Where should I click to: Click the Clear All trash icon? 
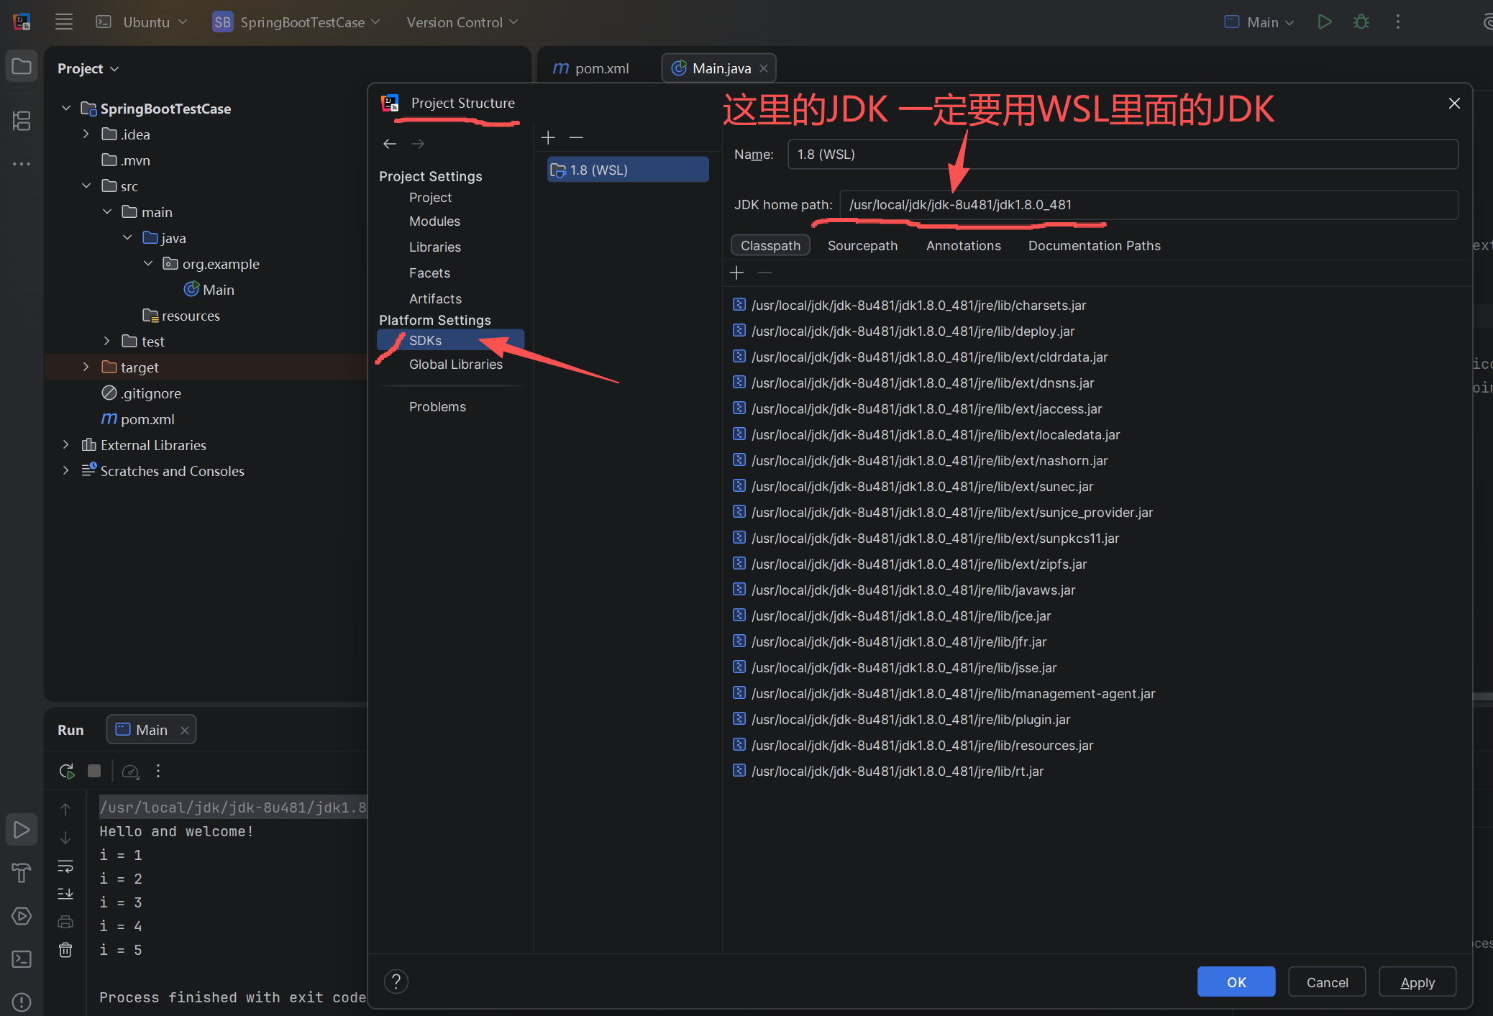65,950
